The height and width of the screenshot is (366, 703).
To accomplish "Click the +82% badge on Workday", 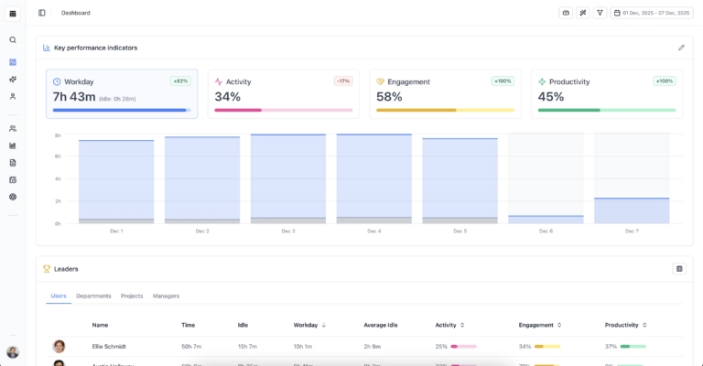I will click(180, 81).
